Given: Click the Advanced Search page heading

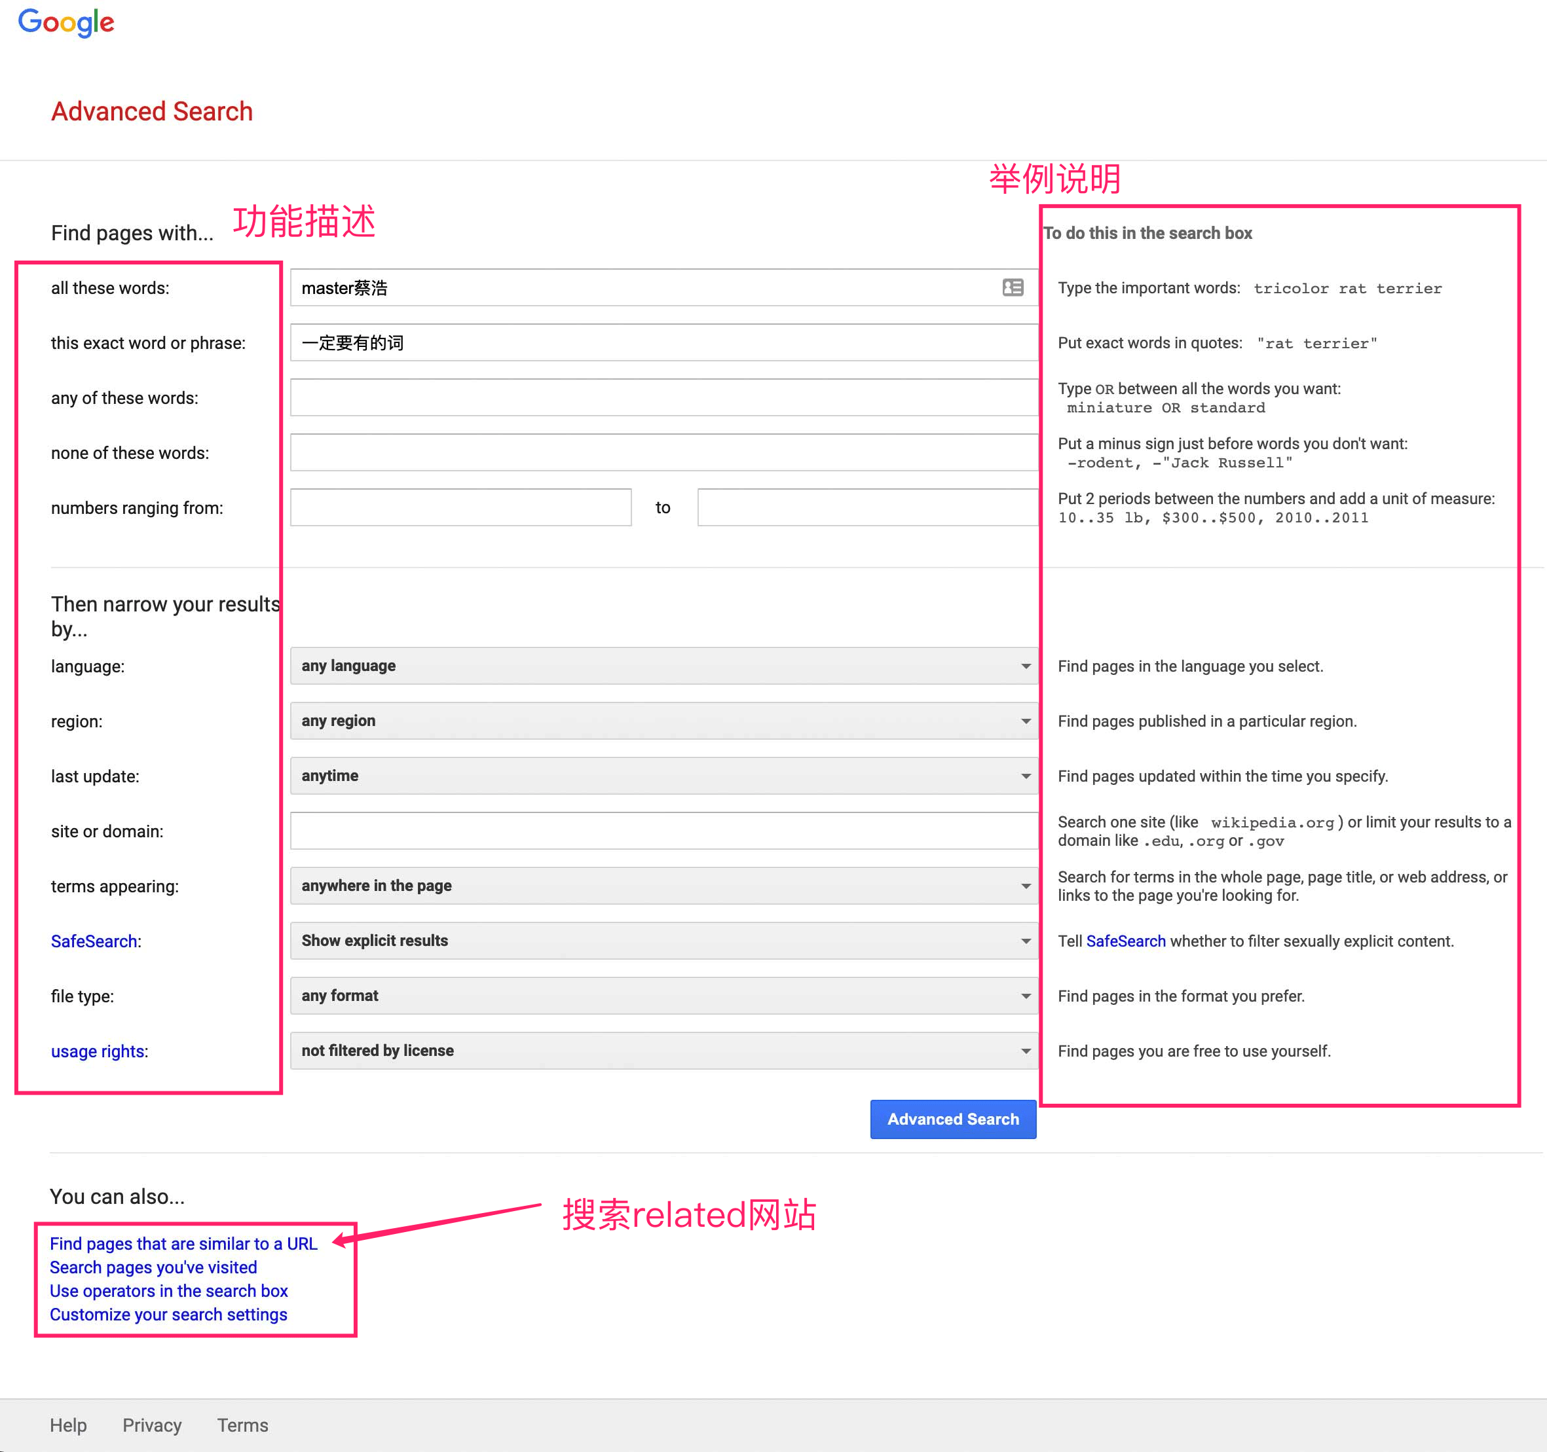Looking at the screenshot, I should (x=152, y=111).
